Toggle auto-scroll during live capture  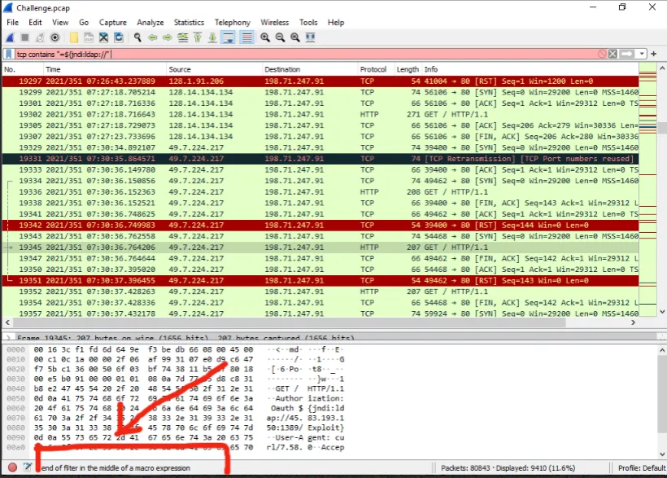pyautogui.click(x=229, y=37)
